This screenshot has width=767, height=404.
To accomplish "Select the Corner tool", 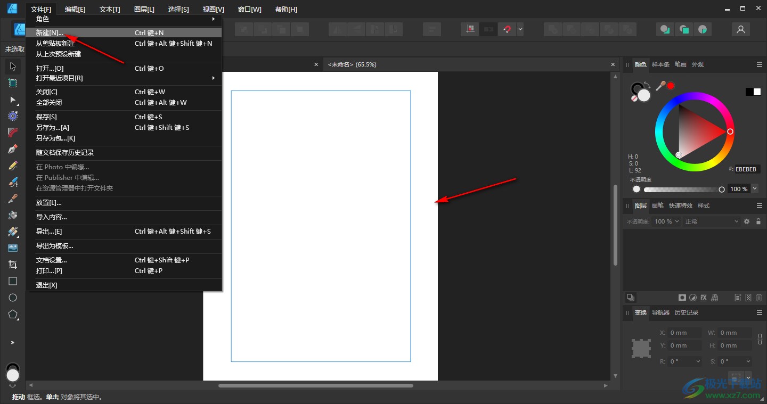I will tap(13, 133).
